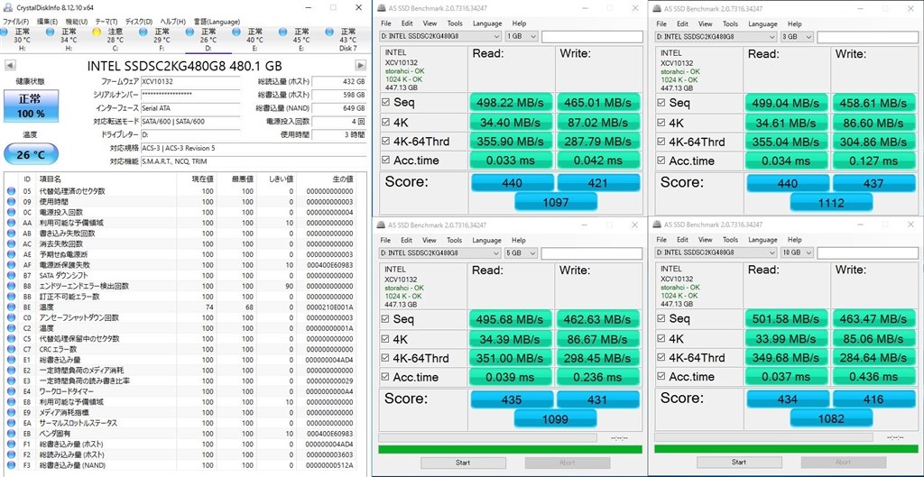The height and width of the screenshot is (477, 924).
Task: Show the previous disk with the left arrow
Action: pyautogui.click(x=8, y=65)
